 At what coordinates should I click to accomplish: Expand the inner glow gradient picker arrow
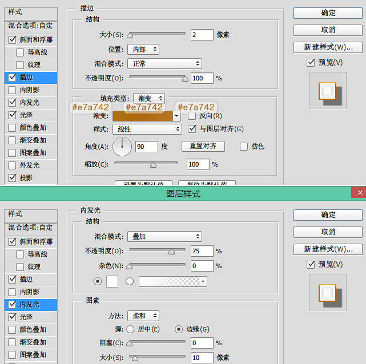pyautogui.click(x=203, y=281)
